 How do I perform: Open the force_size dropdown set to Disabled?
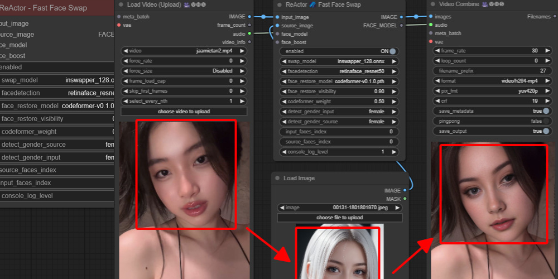point(184,71)
